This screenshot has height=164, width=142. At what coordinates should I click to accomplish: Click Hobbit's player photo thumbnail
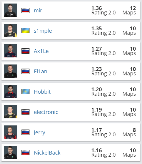(11, 91)
